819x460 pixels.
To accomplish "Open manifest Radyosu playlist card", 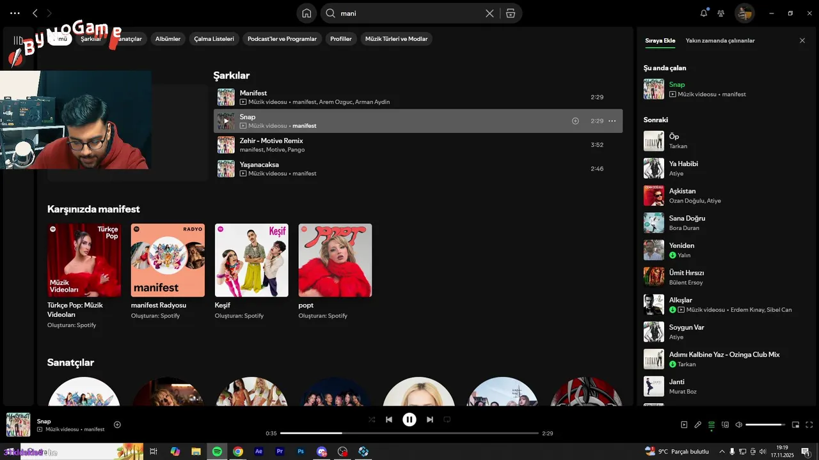I will (168, 272).
